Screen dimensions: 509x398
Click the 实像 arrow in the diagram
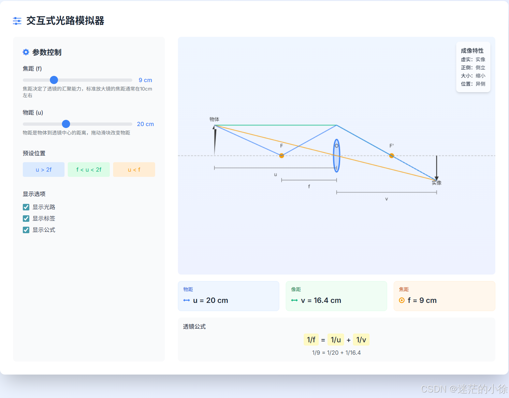[437, 168]
